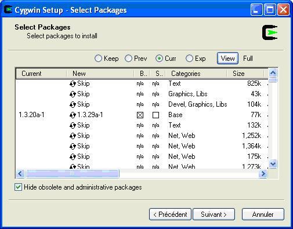Click the Précédent button

[x=170, y=215]
